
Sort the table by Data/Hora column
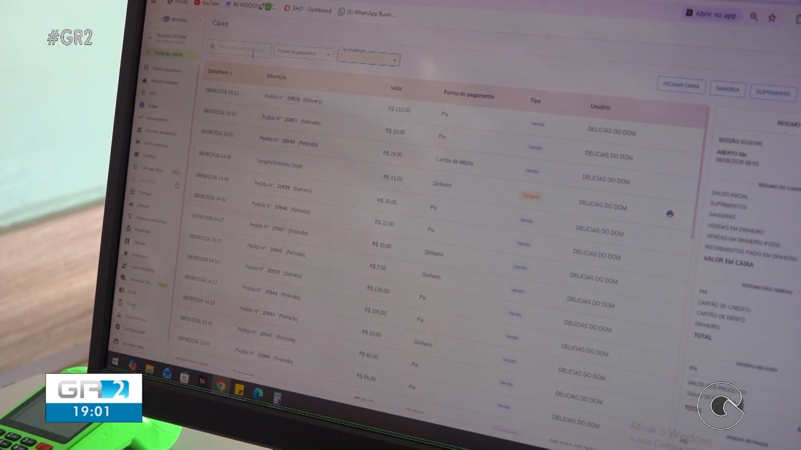coord(220,72)
